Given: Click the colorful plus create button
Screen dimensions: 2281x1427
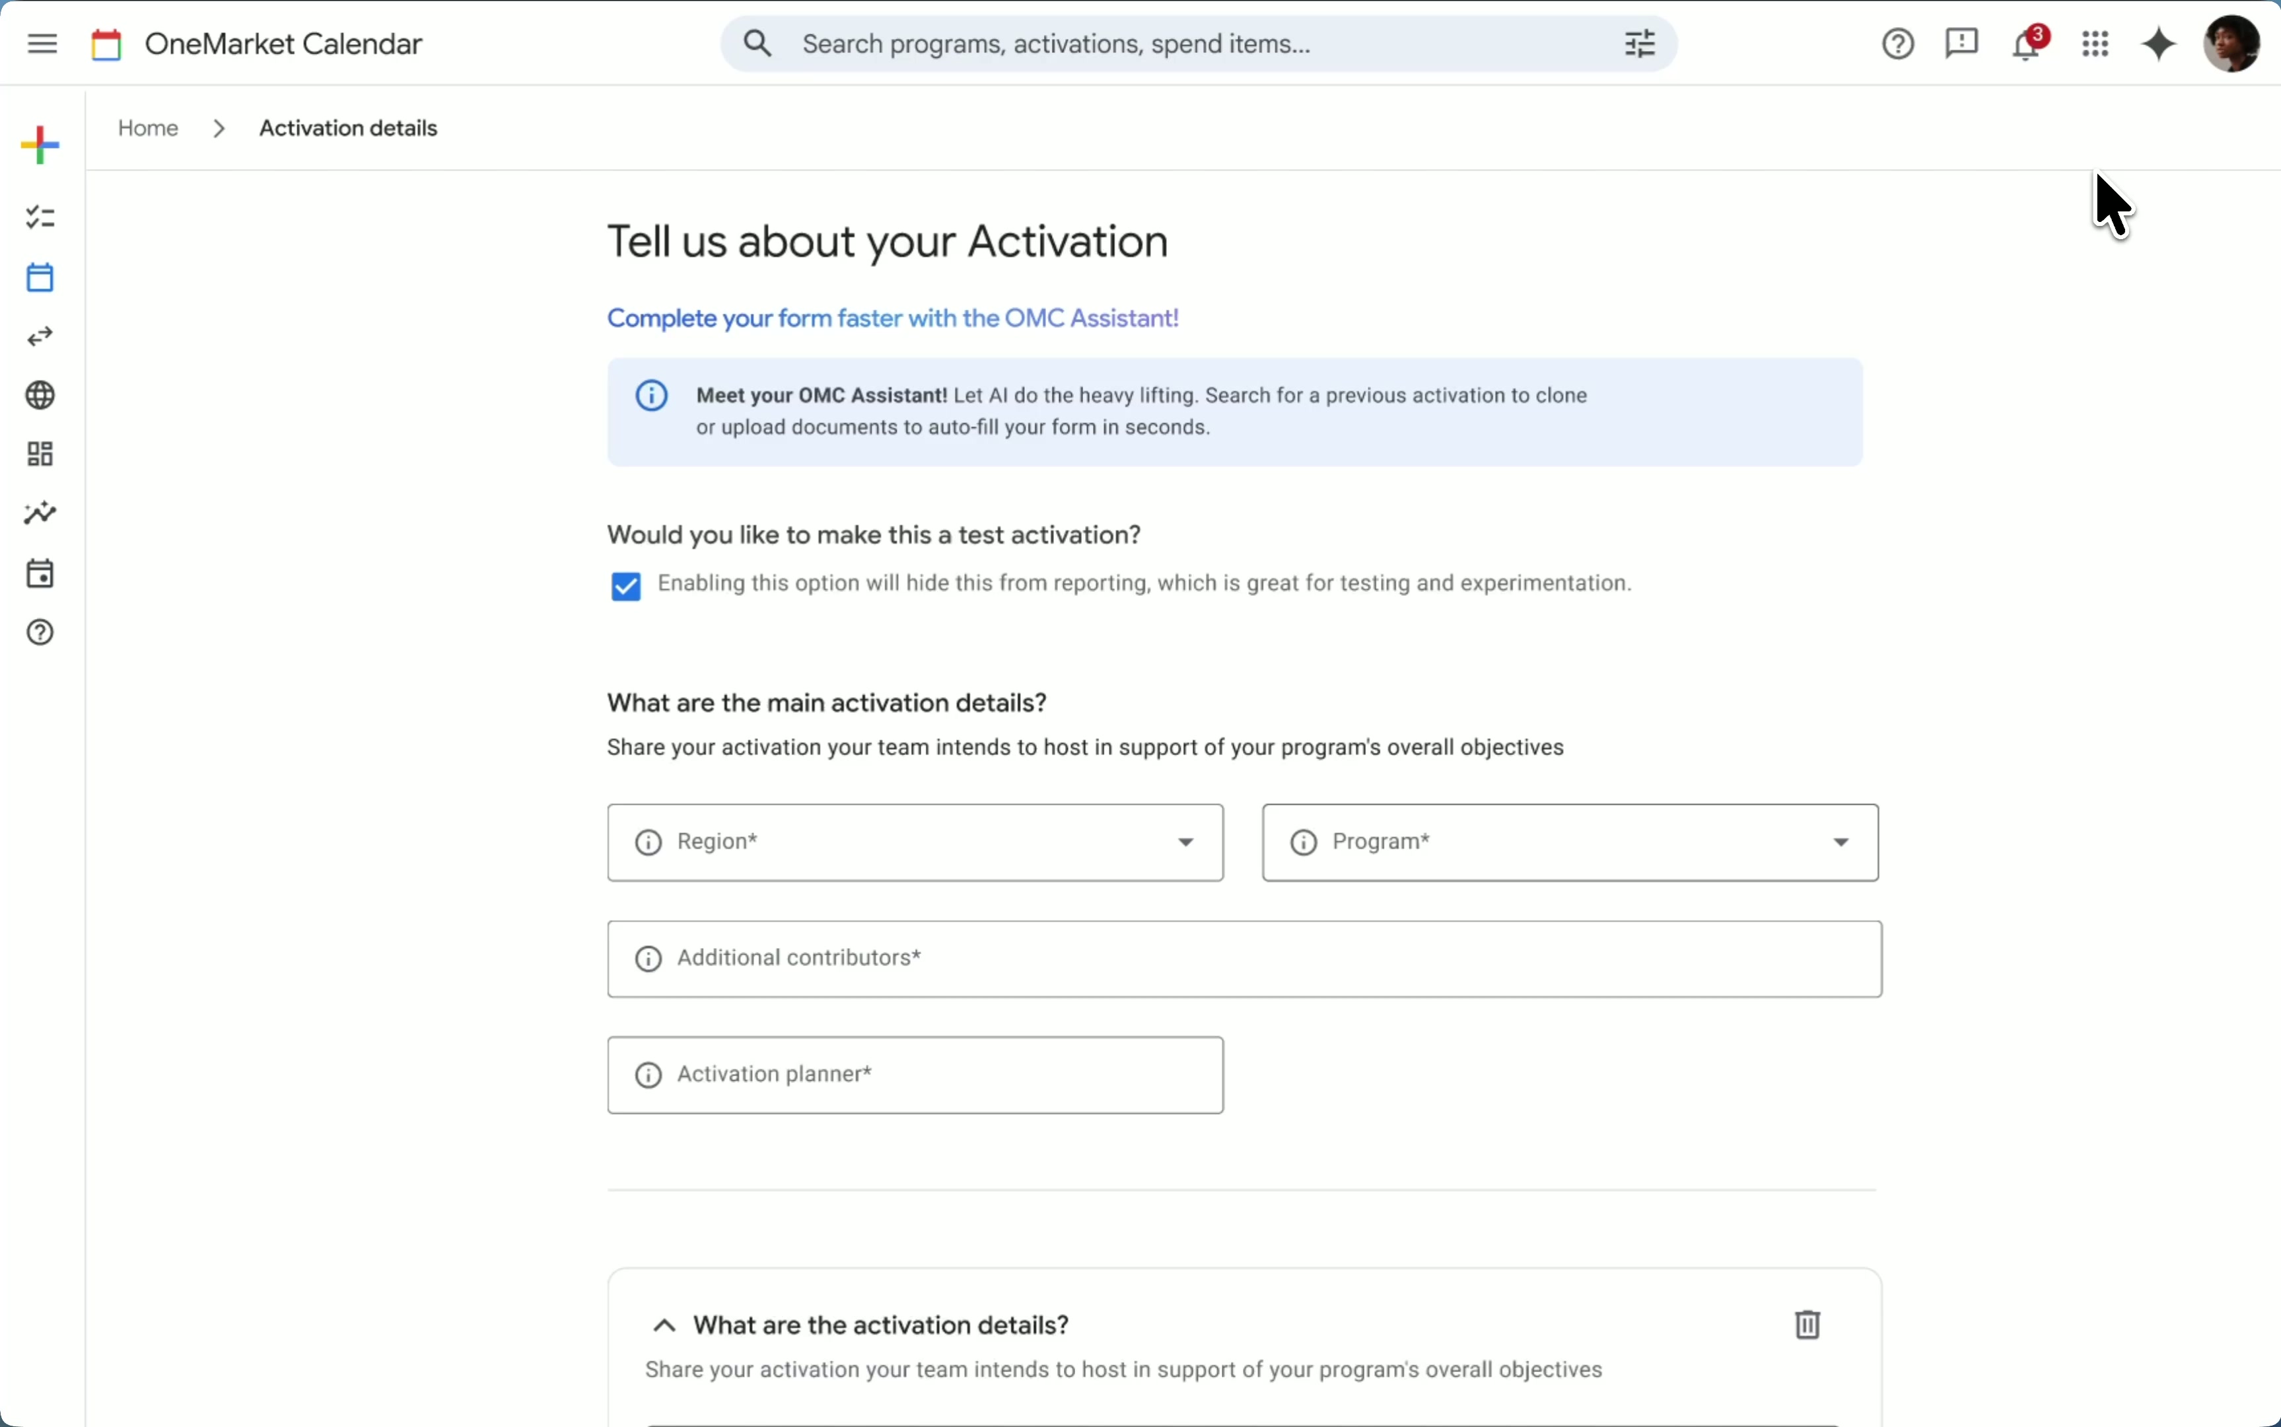Looking at the screenshot, I should [x=40, y=145].
